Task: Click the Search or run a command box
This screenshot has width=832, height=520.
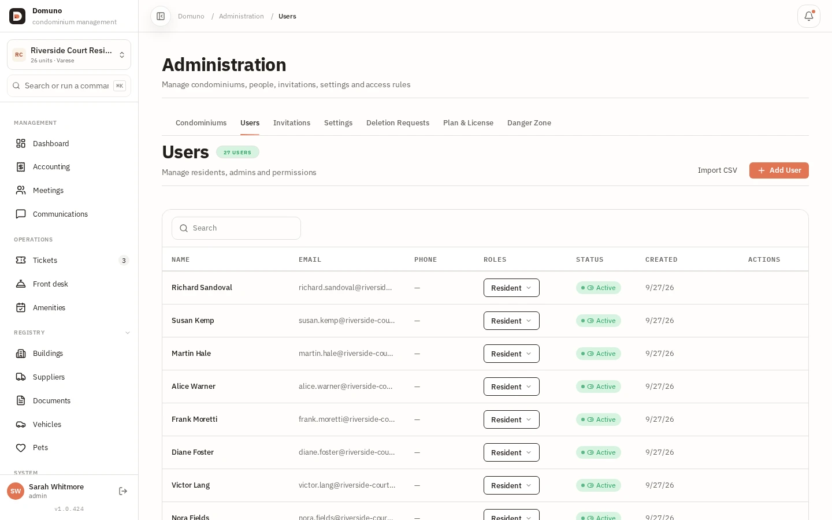Action: click(x=69, y=86)
